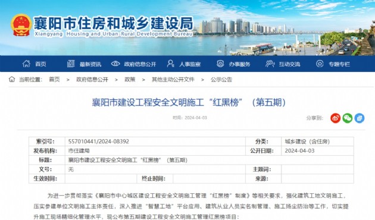This screenshot has width=375, height=220.
Task: Open 办事服务 menu item
Action: tap(239, 64)
